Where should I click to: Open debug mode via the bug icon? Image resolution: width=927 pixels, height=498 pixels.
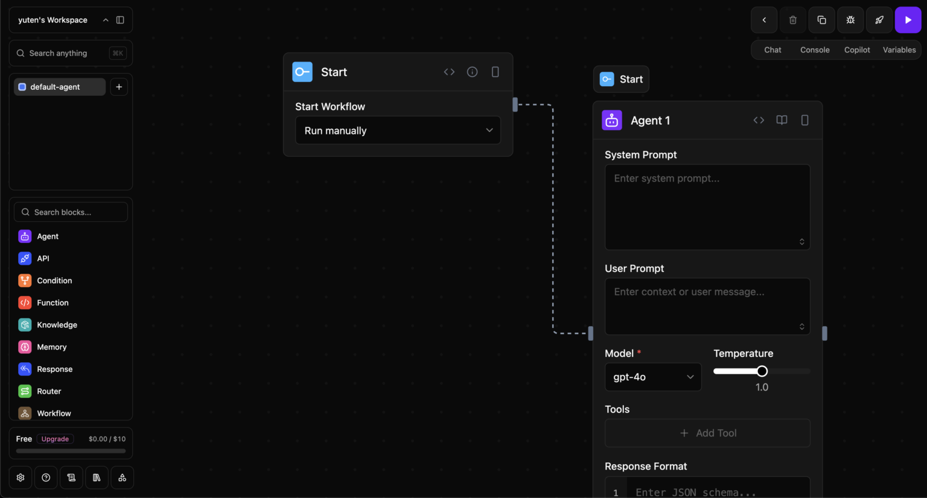[x=850, y=20]
